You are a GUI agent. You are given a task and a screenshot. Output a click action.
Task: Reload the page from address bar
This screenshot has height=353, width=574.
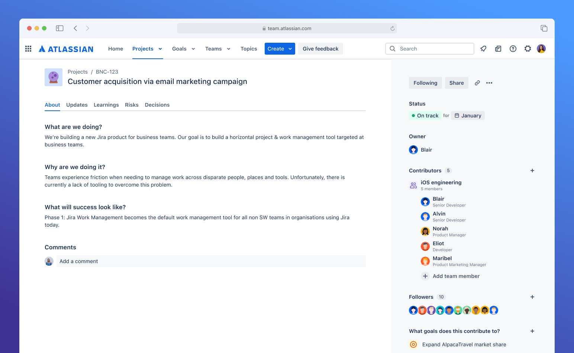coord(392,28)
